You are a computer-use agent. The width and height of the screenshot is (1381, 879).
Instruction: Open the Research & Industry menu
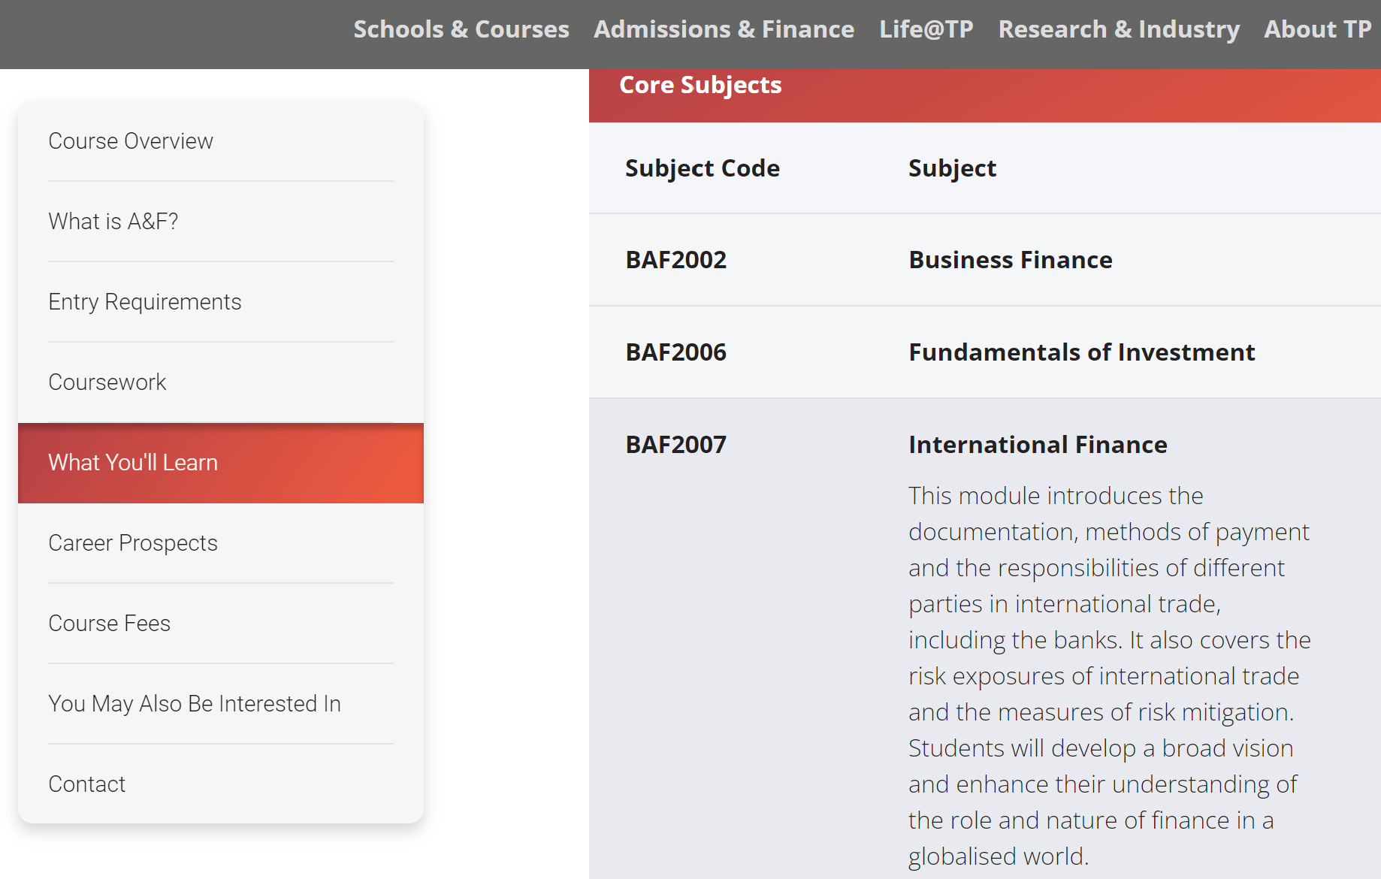pos(1119,29)
